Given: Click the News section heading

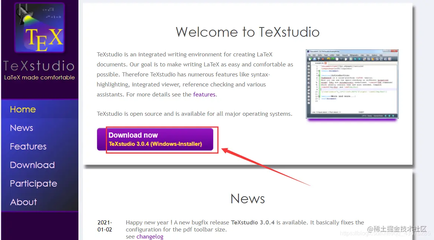Looking at the screenshot, I should [247, 198].
